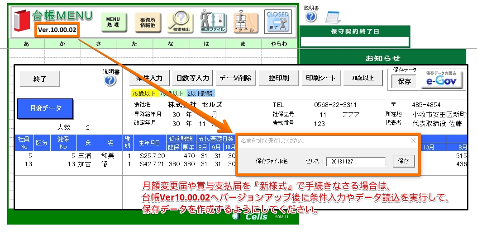Open 説明書 help icon in 月変 window
This screenshot has width=477, height=247.
110,80
